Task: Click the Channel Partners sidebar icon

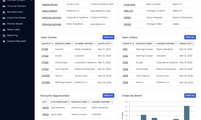Action: pos(4,6)
